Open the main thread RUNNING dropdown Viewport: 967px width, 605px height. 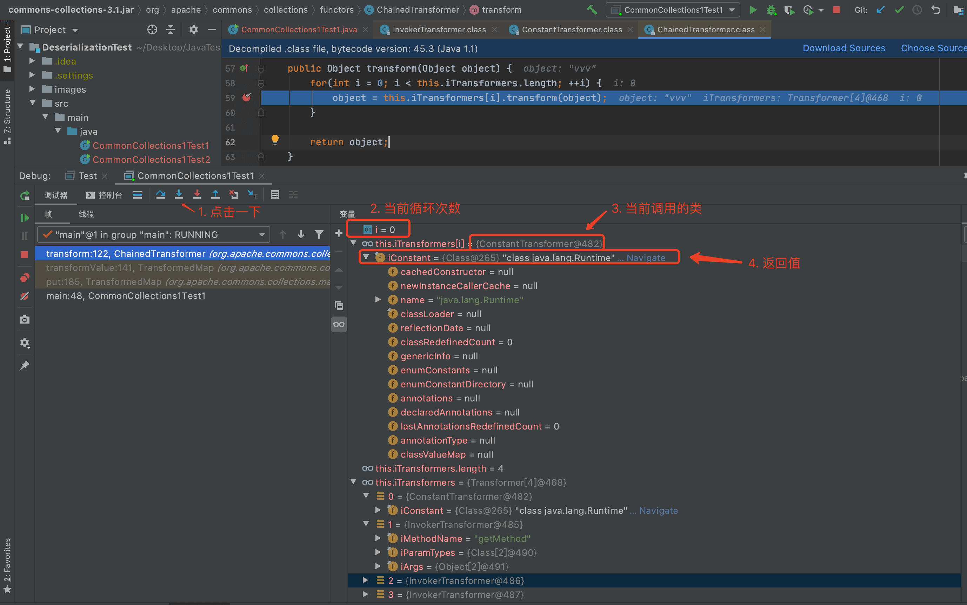[x=154, y=234]
